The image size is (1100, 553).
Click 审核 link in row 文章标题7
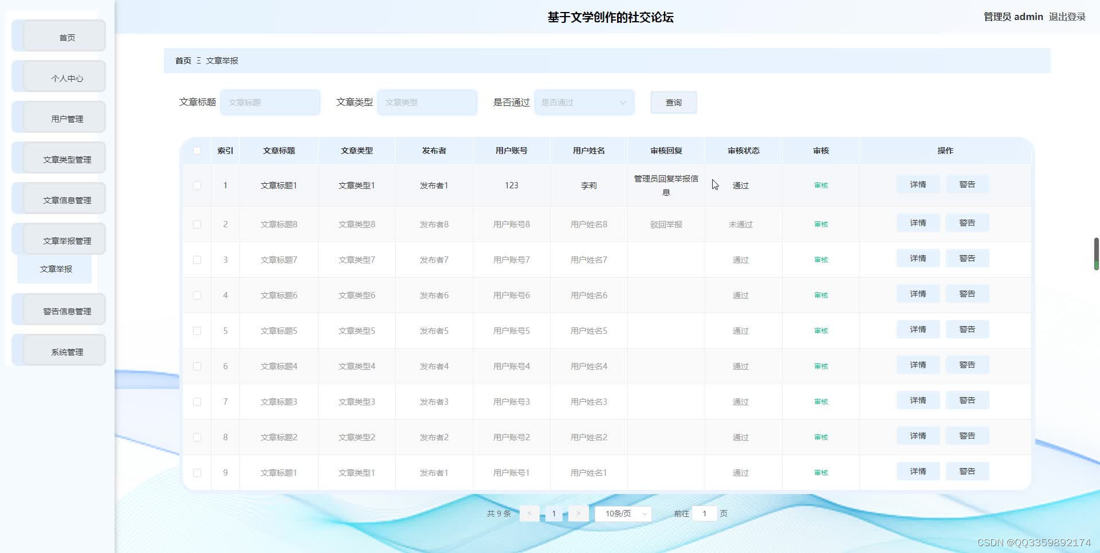pyautogui.click(x=820, y=260)
